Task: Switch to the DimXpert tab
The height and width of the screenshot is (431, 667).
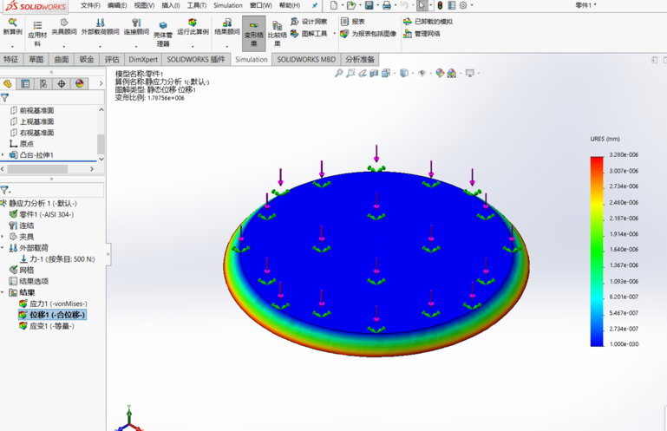Action: click(143, 59)
